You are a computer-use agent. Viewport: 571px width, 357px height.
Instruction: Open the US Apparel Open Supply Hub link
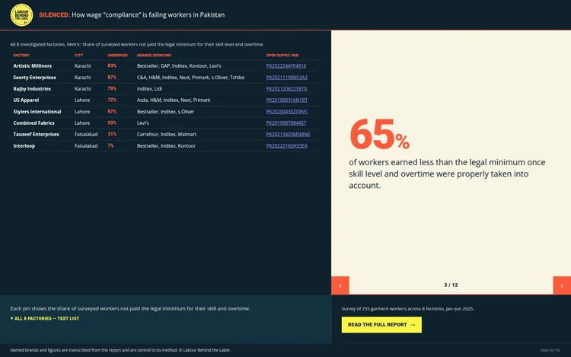[286, 100]
